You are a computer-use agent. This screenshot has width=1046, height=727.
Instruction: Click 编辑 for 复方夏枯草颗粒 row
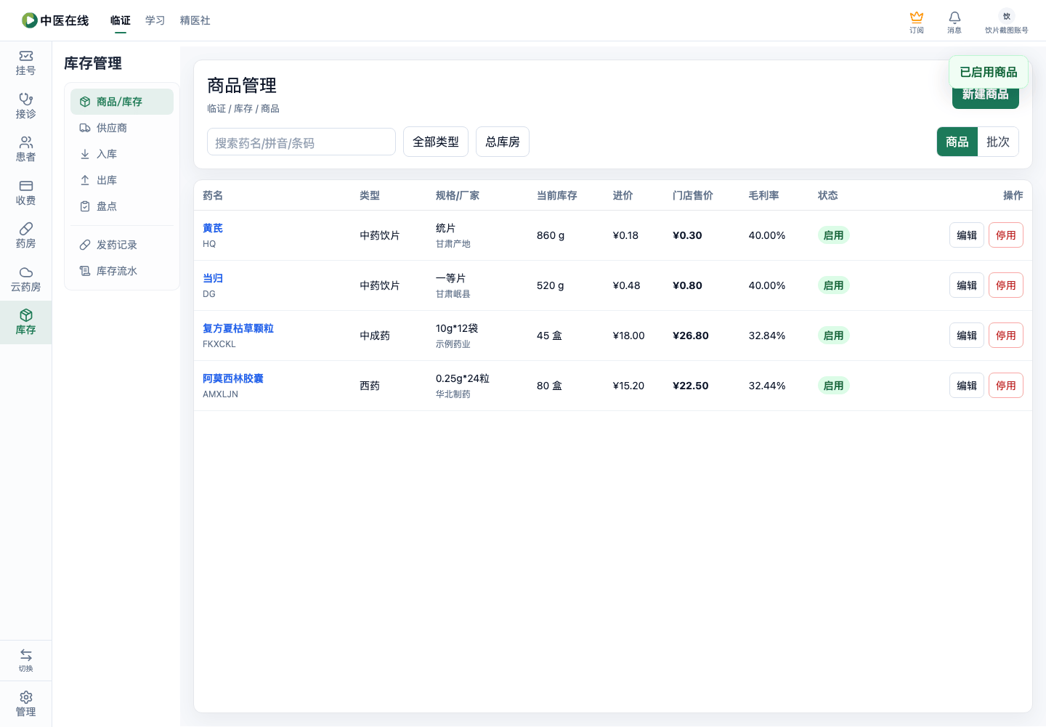[x=967, y=336]
